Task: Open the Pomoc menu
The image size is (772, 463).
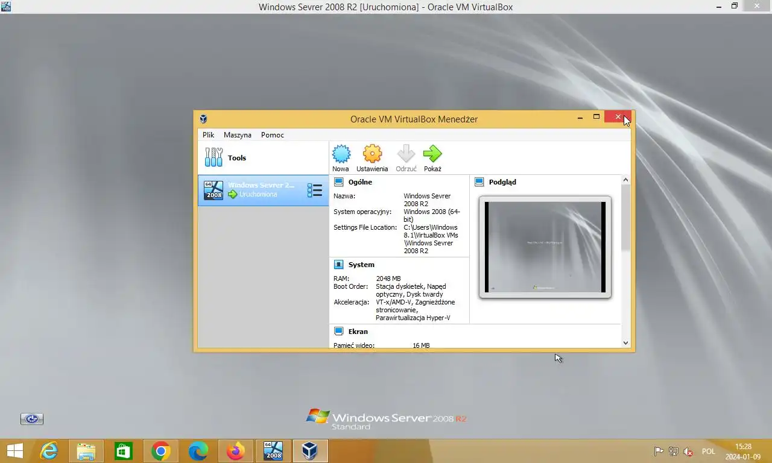Action: click(273, 135)
